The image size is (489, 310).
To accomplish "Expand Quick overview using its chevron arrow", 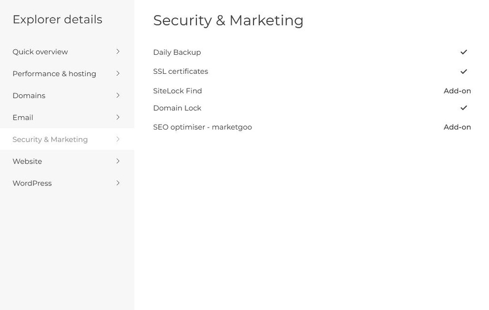I will 118,52.
